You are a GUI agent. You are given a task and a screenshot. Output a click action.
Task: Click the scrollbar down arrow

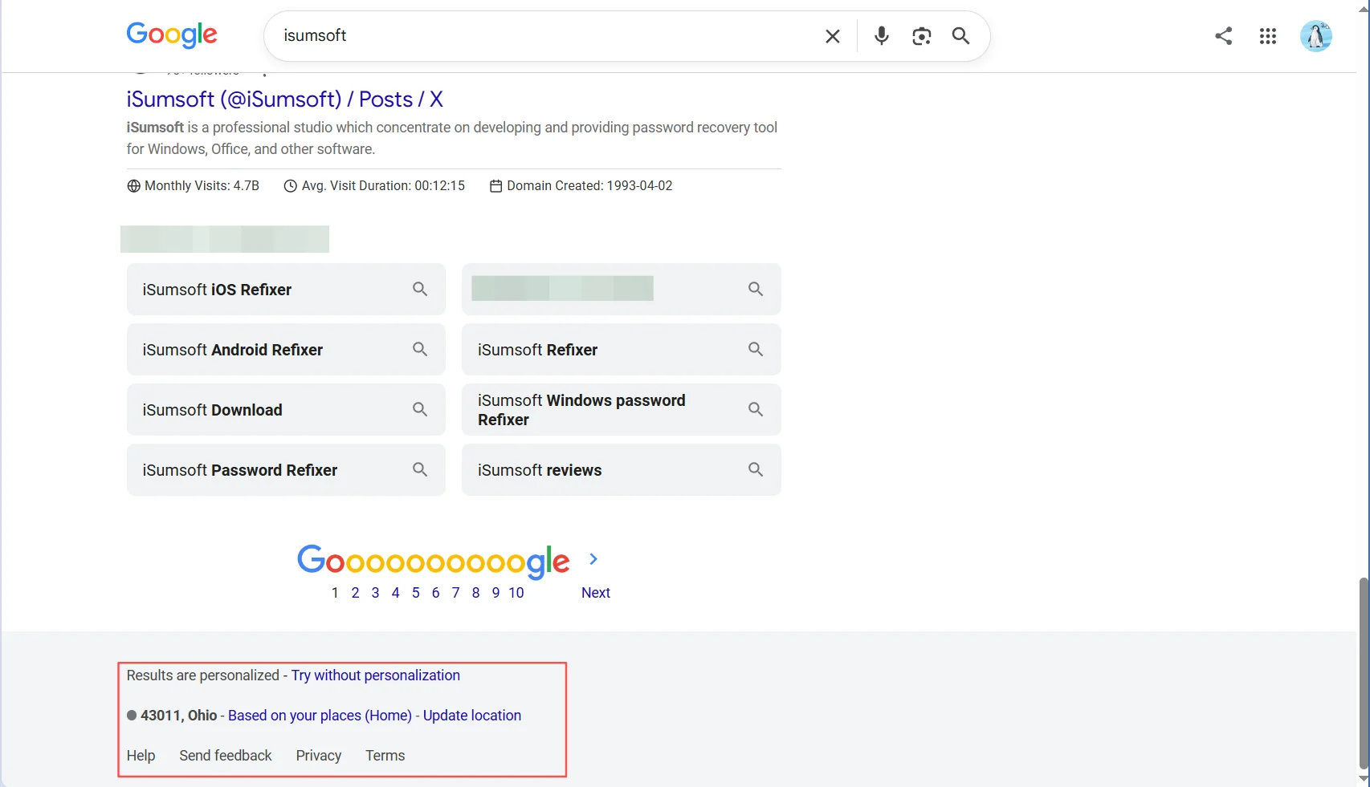pyautogui.click(x=1364, y=779)
